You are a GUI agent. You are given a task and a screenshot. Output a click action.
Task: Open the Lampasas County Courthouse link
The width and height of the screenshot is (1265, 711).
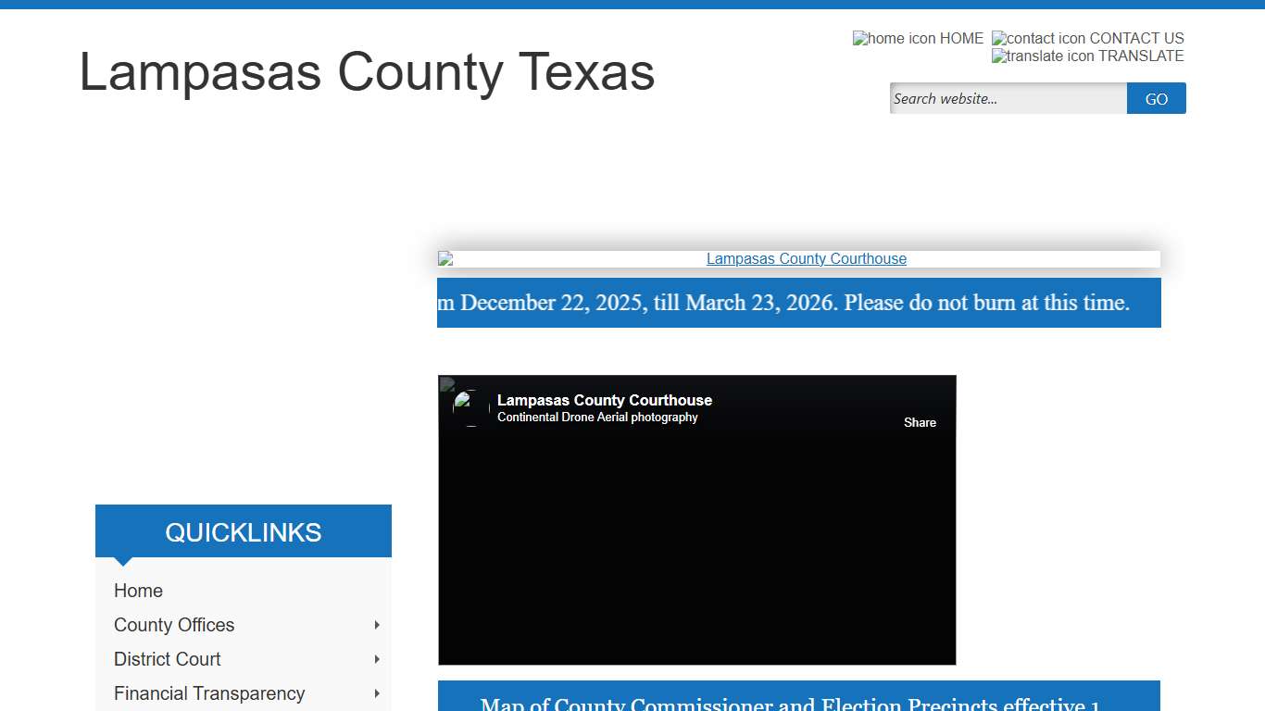tap(806, 258)
